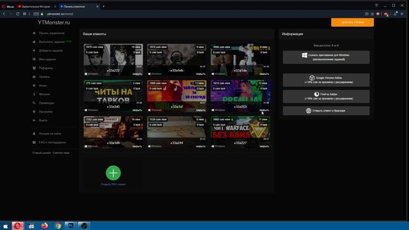The width and height of the screenshot is (409, 230).
Task: Click 'закрыть' on client 33a244
Action: click(x=201, y=146)
